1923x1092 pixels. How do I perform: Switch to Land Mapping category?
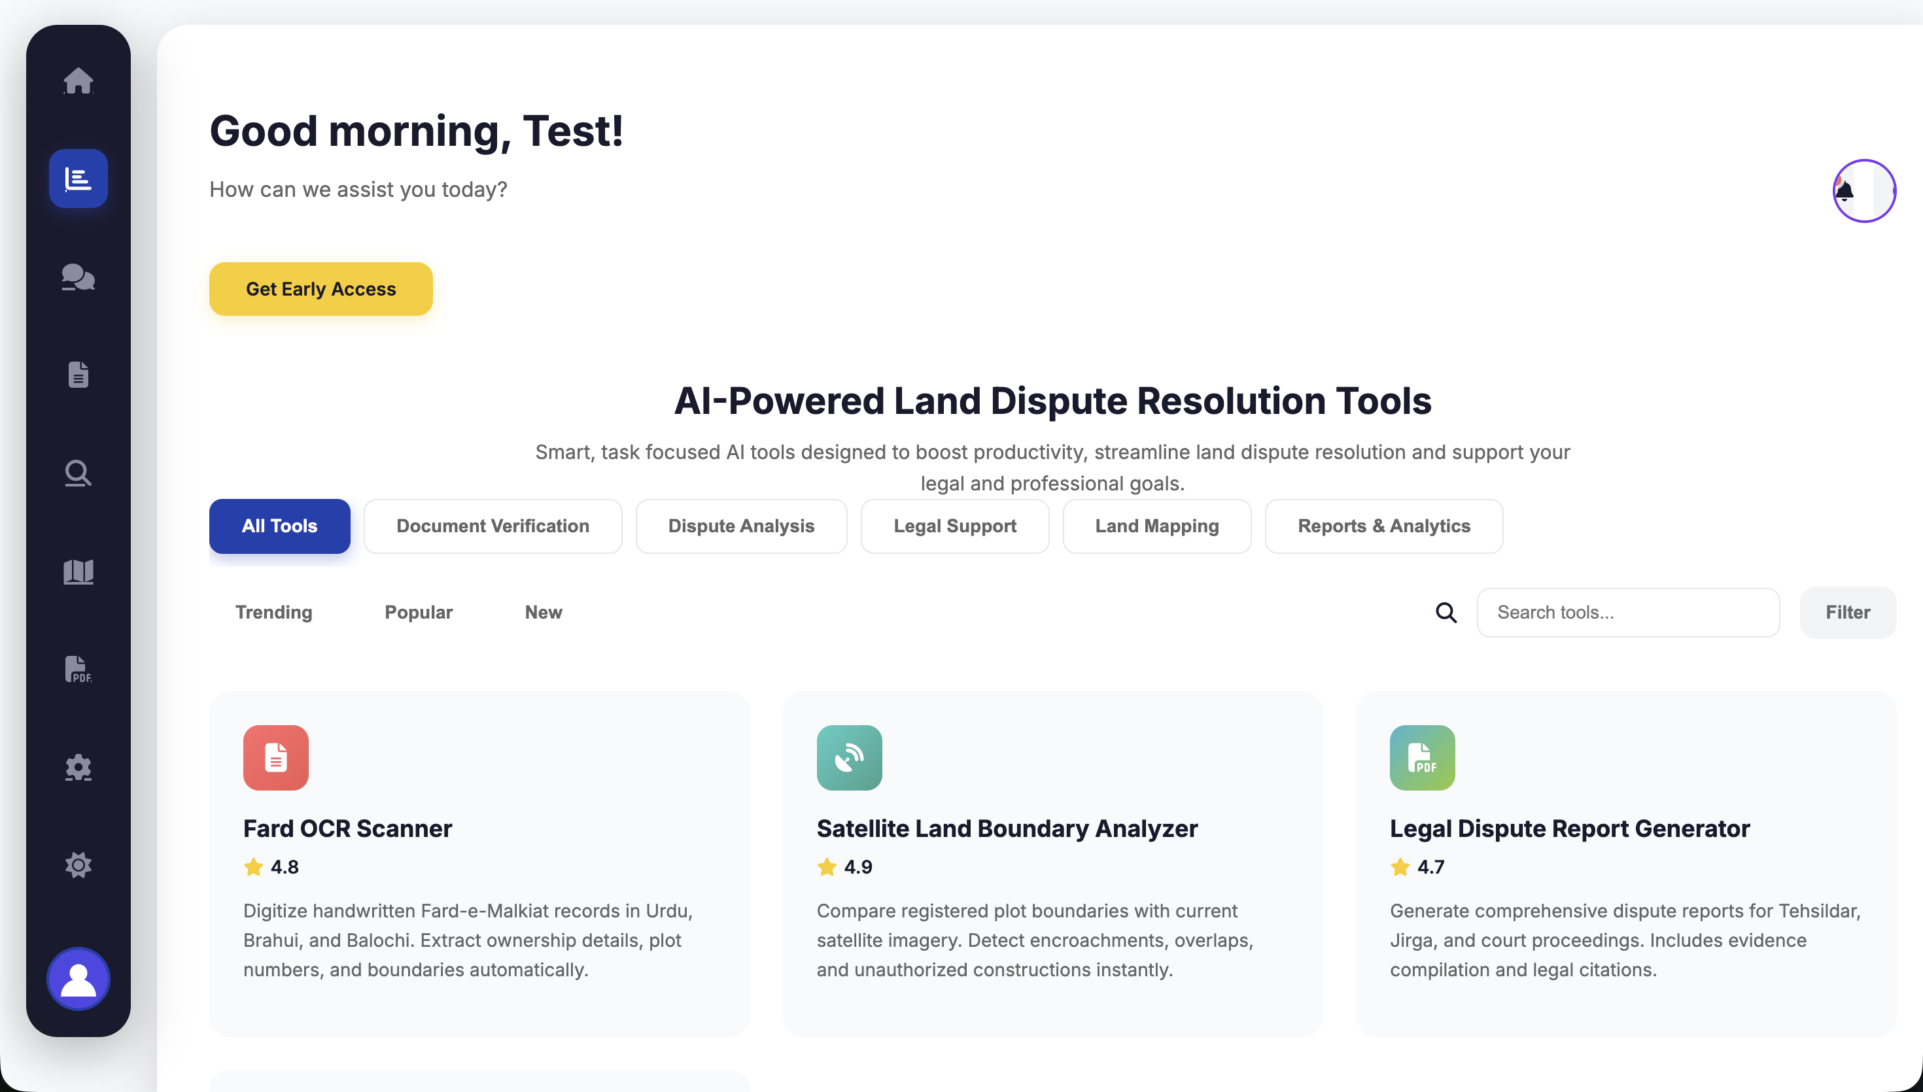click(1156, 526)
